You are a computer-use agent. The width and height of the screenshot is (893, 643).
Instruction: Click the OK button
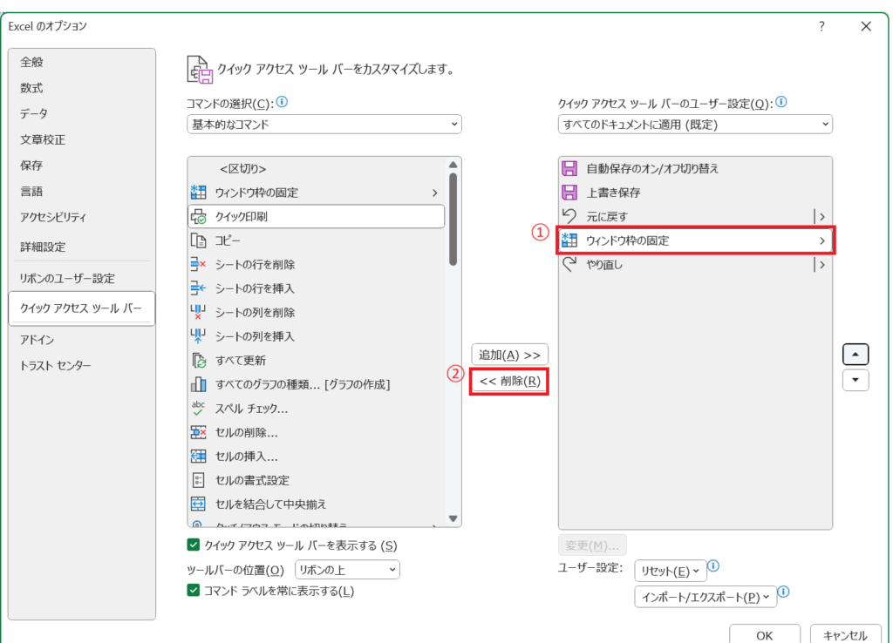(764, 634)
